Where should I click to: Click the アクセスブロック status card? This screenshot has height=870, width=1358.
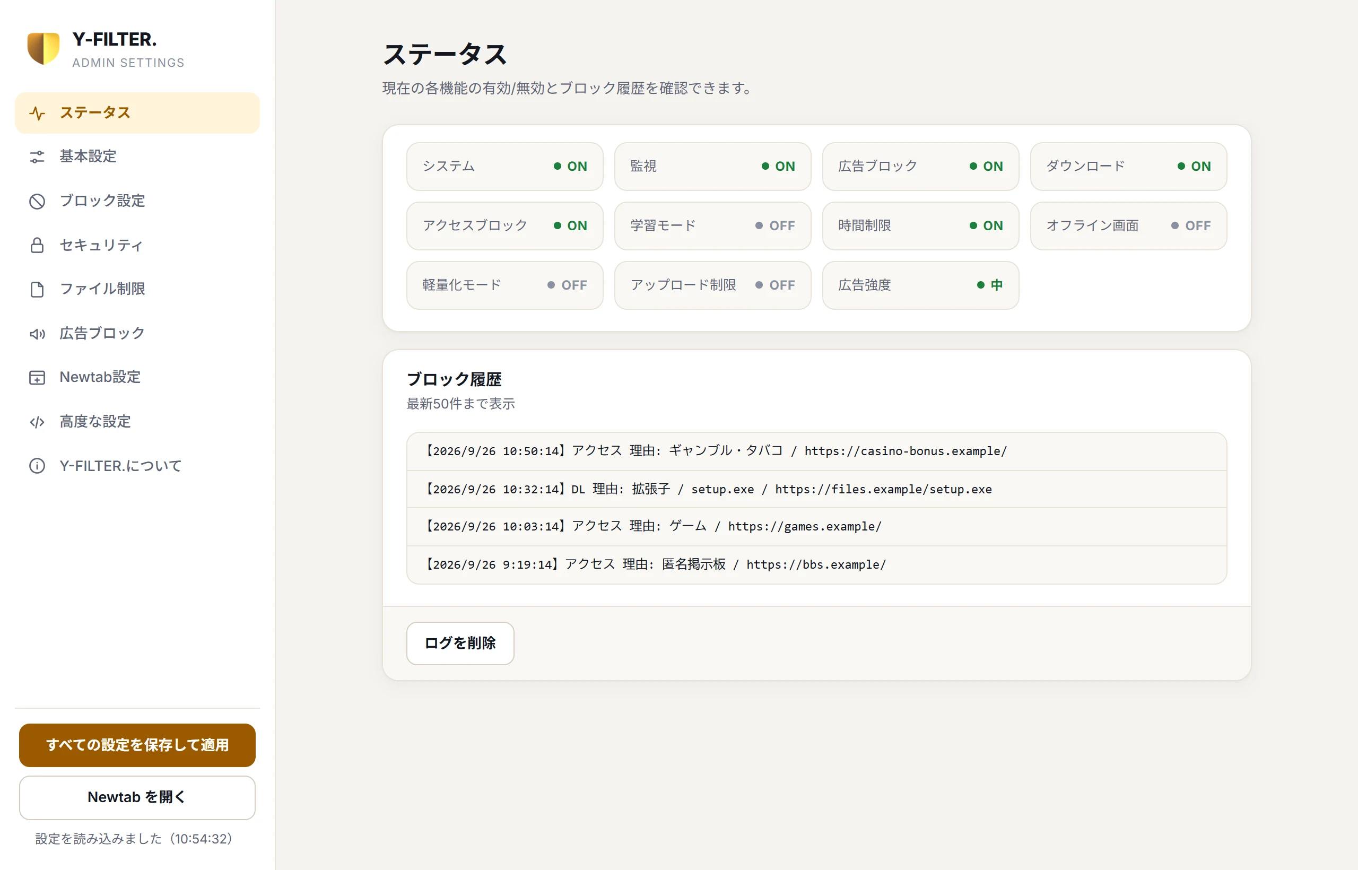pyautogui.click(x=505, y=226)
